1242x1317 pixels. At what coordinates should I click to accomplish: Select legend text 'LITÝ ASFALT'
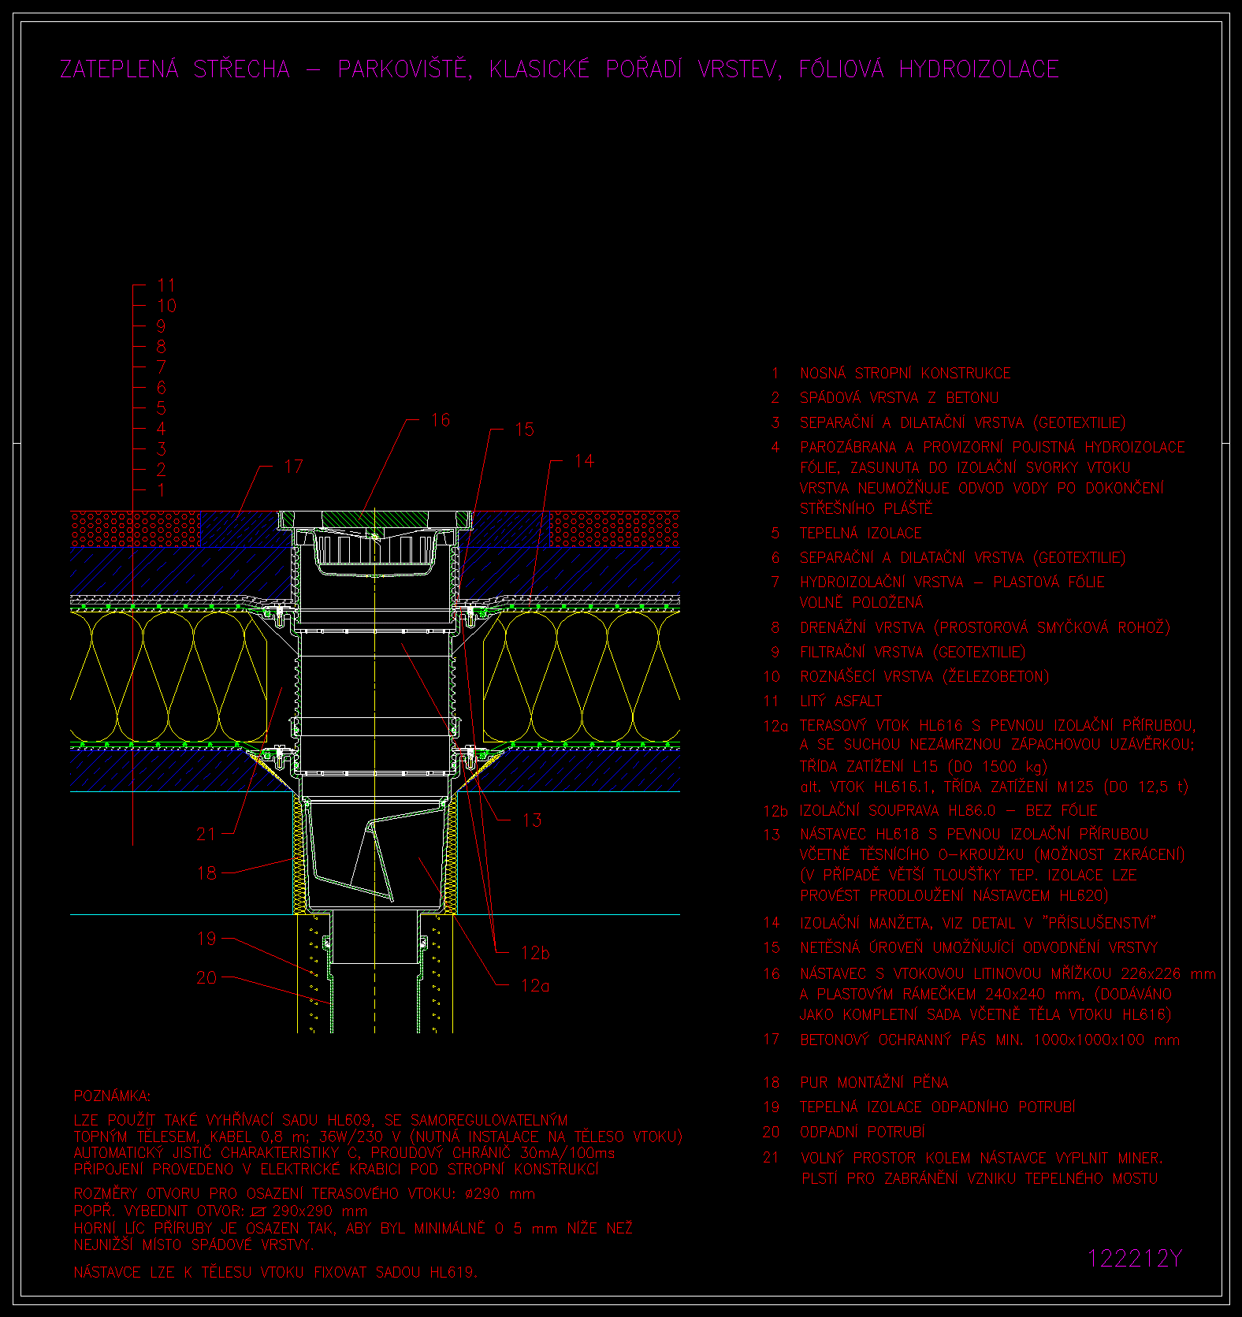tap(841, 701)
